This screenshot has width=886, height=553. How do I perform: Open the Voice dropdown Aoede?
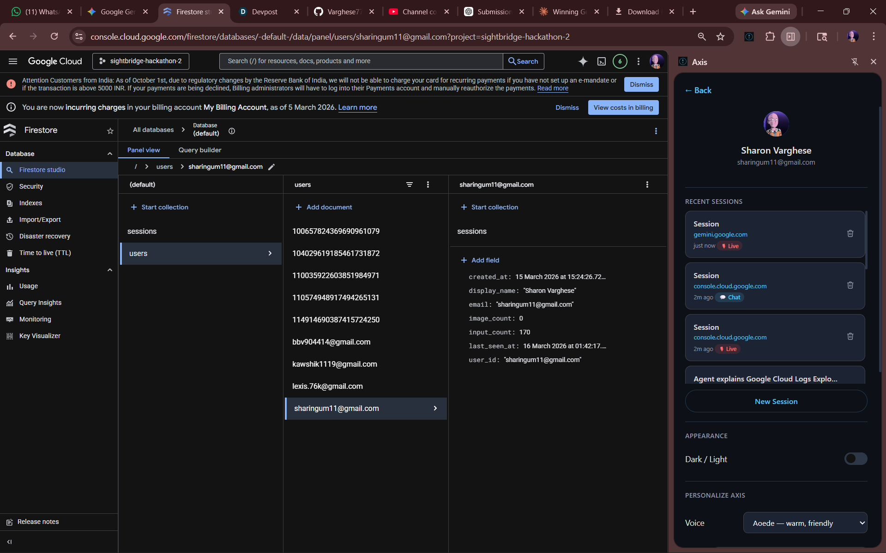coord(805,523)
